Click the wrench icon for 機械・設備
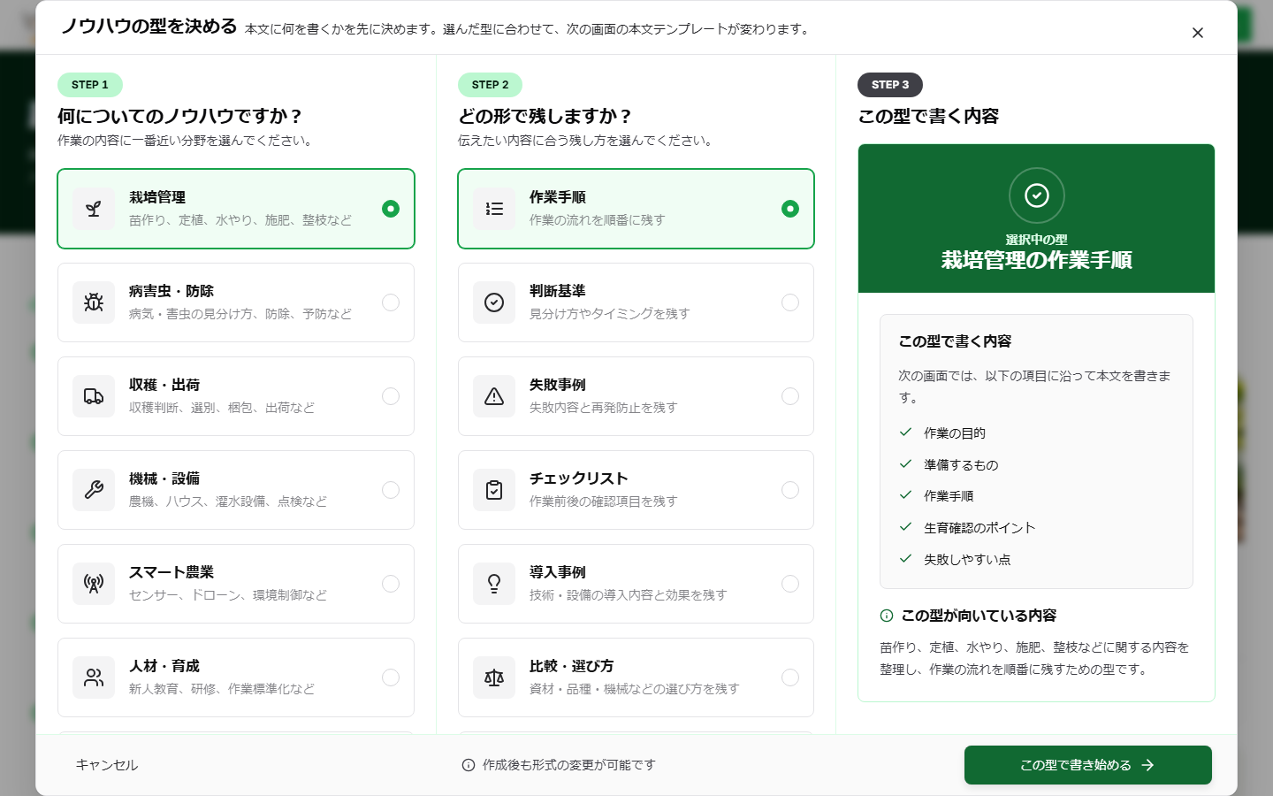Image resolution: width=1273 pixels, height=796 pixels. tap(94, 490)
